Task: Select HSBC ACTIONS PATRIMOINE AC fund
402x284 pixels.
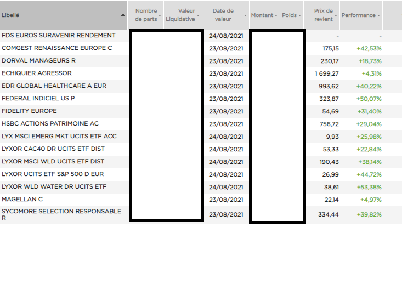Action: (x=50, y=123)
